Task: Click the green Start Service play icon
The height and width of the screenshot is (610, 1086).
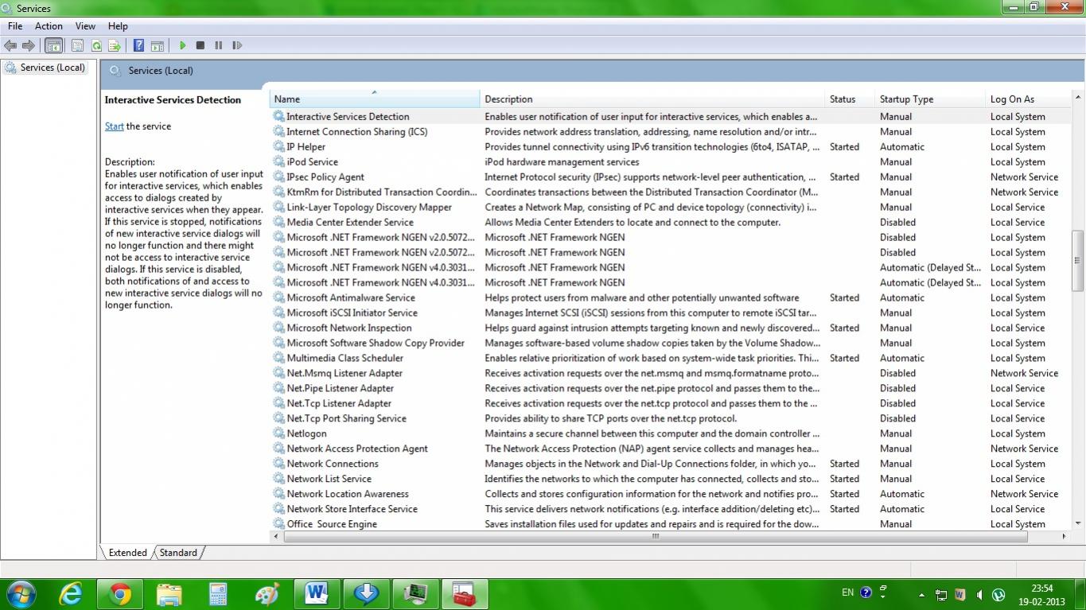Action: [182, 46]
